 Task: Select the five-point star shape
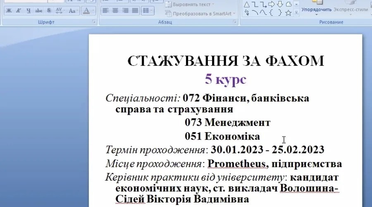click(x=289, y=13)
